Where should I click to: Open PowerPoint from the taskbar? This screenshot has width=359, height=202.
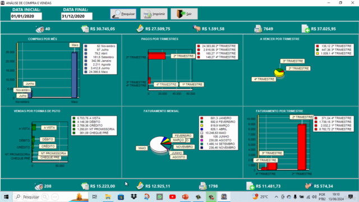[x=185, y=197]
